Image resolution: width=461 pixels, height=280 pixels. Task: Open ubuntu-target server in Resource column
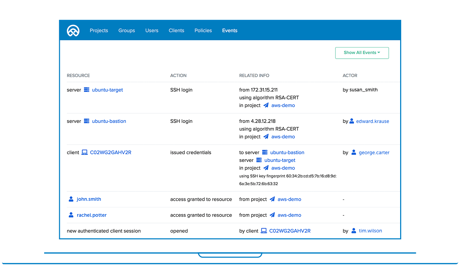pos(107,90)
